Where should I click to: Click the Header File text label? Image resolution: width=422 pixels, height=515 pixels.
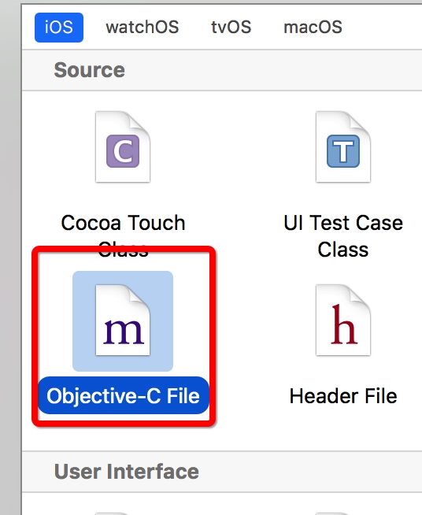coord(343,396)
